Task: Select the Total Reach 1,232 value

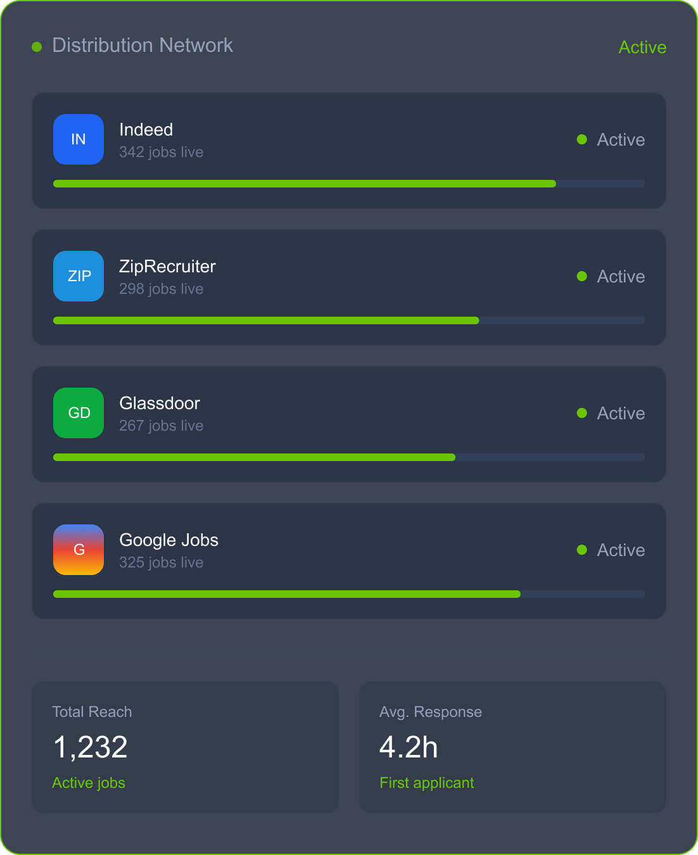Action: click(x=91, y=747)
